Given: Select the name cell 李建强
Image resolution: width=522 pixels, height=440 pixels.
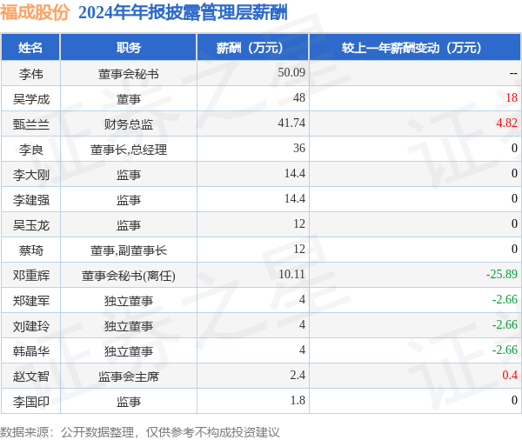Looking at the screenshot, I should (x=31, y=200).
